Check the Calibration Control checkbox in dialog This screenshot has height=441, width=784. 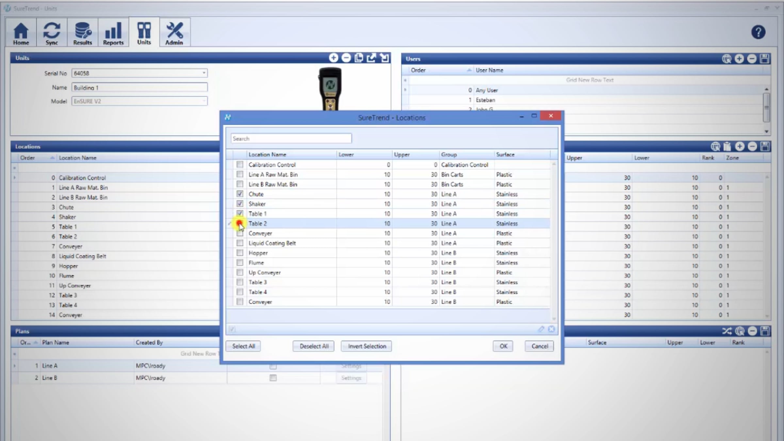click(240, 164)
